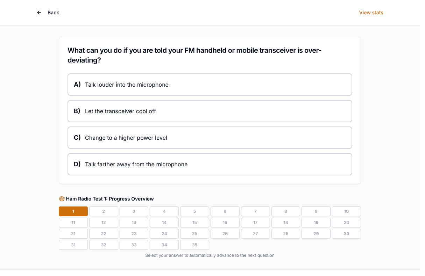Select question 14 in the progress grid
This screenshot has width=425, height=276.
pyautogui.click(x=164, y=223)
